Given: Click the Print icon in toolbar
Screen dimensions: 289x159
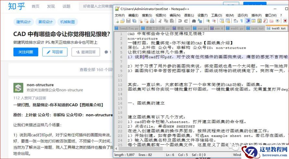Looking at the screenshot, I should pyautogui.click(x=152, y=21).
